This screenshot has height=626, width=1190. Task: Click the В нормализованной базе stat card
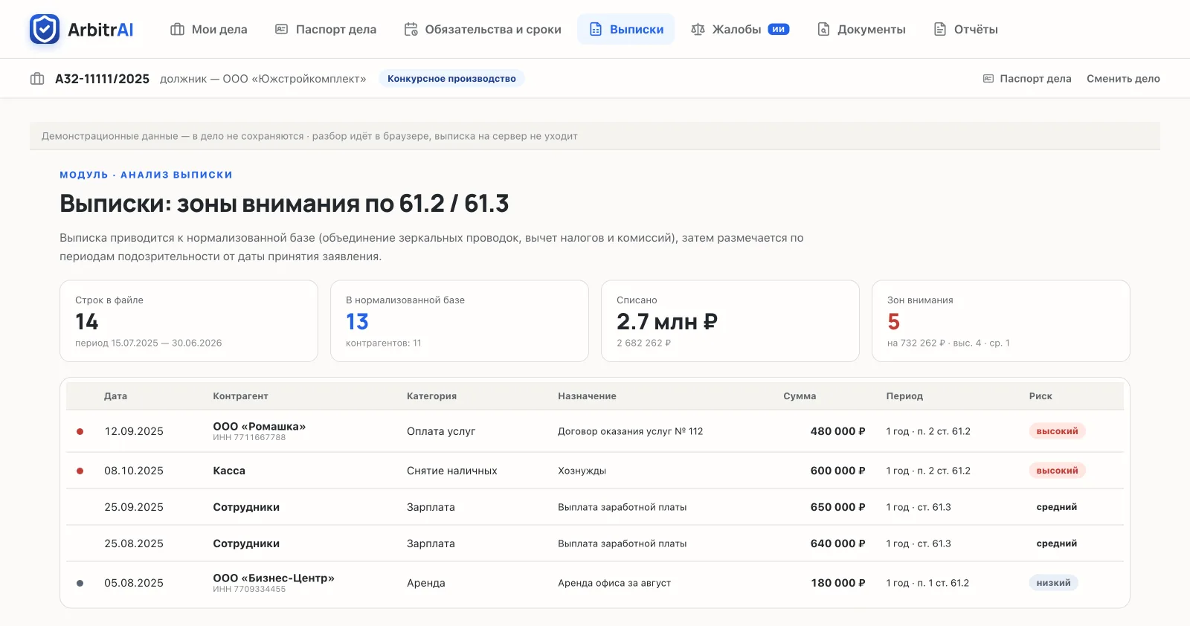pos(460,321)
